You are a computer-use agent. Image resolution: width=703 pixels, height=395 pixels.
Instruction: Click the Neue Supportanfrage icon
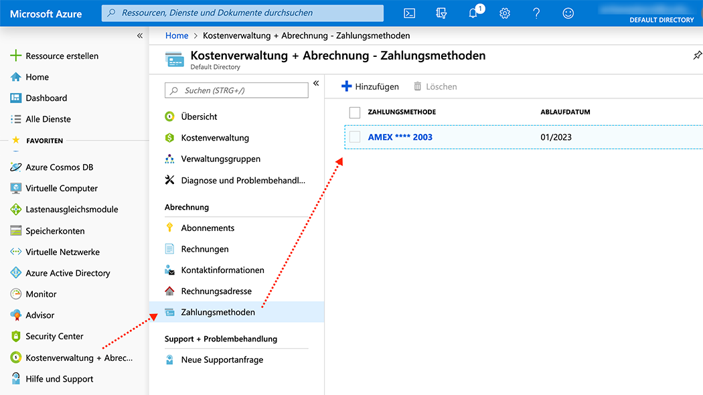(169, 360)
